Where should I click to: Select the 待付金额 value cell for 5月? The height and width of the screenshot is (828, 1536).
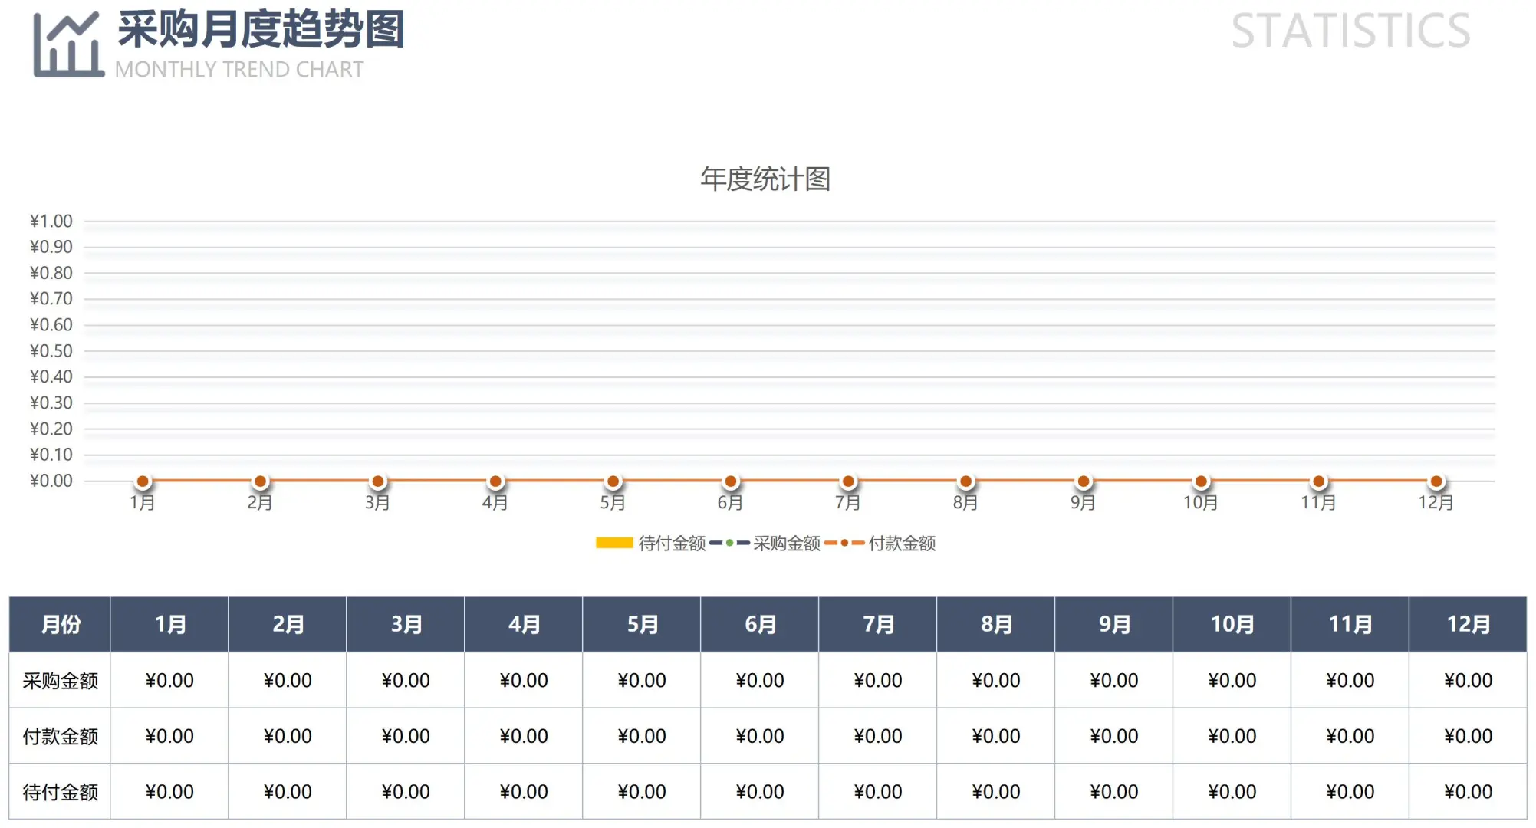point(641,790)
